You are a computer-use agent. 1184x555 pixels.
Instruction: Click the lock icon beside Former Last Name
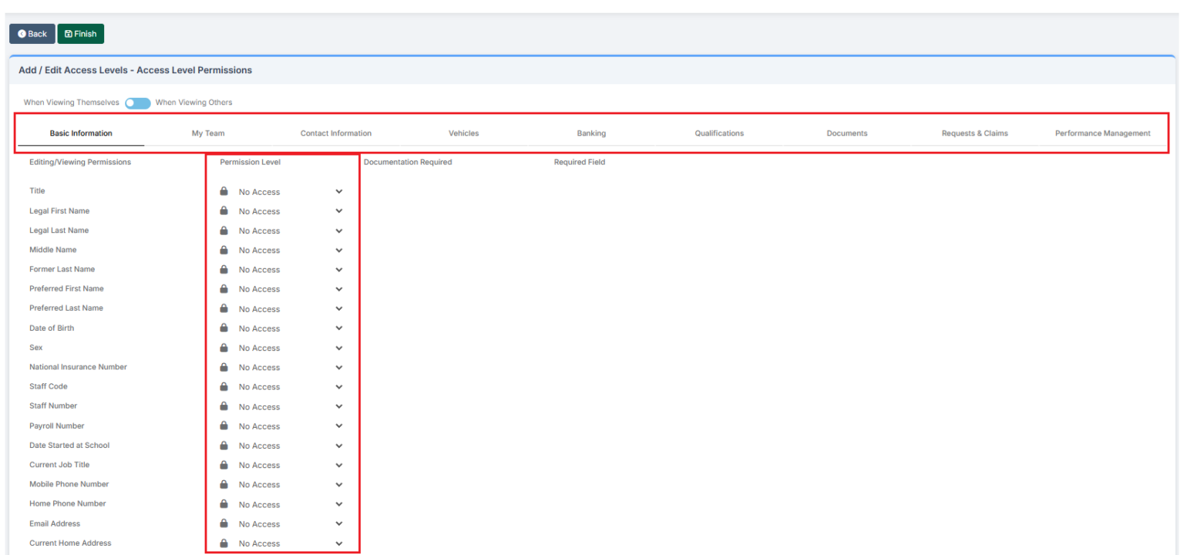(x=224, y=269)
